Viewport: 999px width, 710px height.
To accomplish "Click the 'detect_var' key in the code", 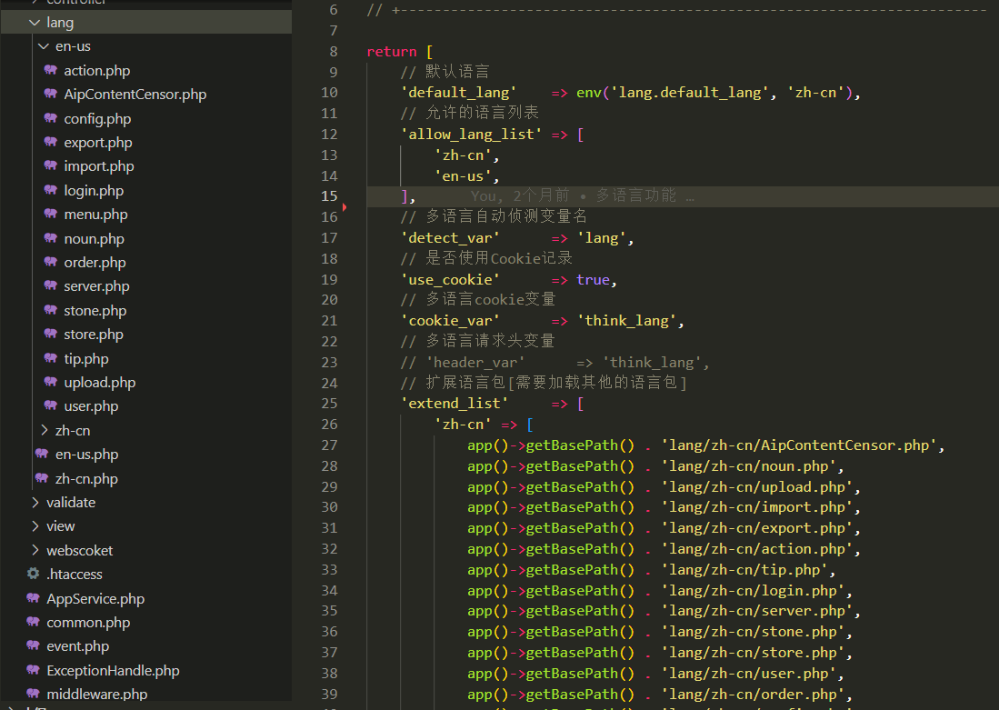I will point(451,238).
